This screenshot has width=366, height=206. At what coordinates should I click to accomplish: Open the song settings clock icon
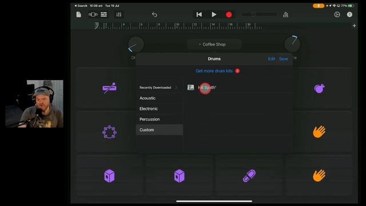coord(337,14)
